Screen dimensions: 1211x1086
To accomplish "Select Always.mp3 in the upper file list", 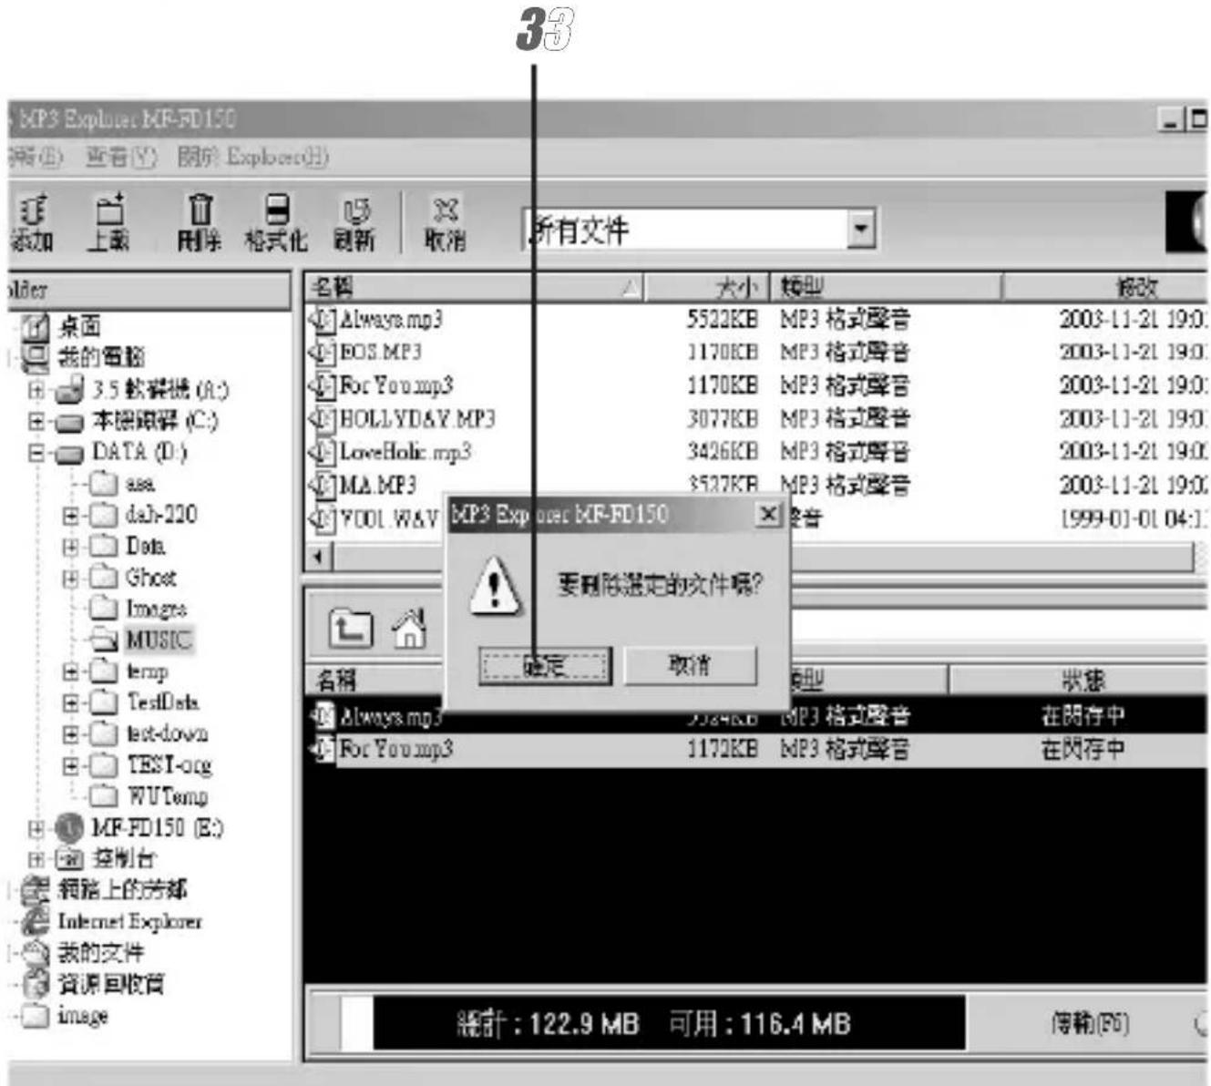I will [x=390, y=320].
